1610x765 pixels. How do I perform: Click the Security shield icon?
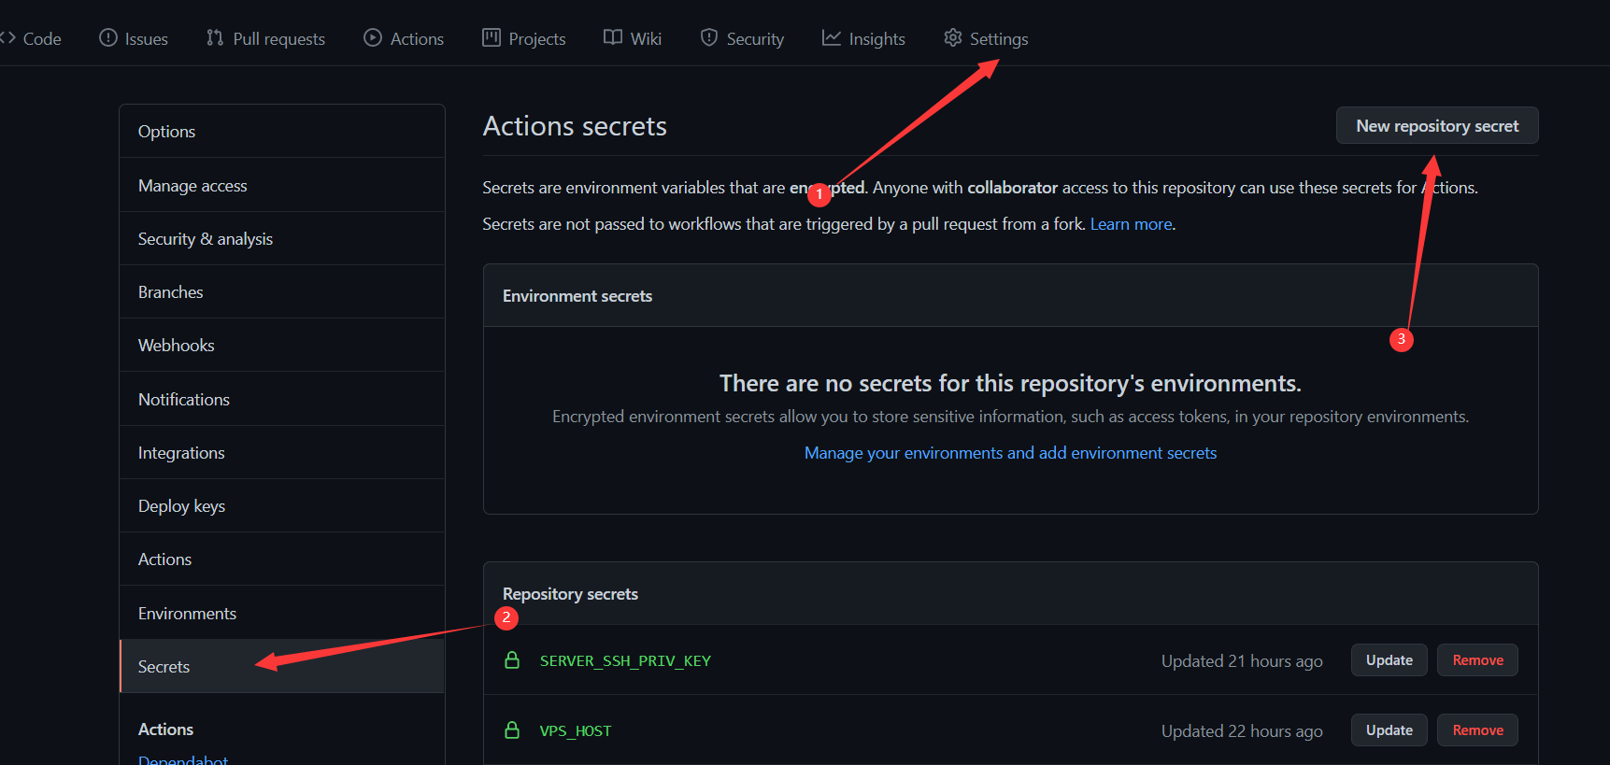(709, 38)
